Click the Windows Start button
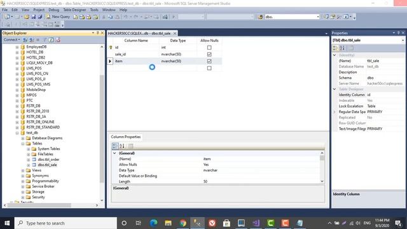 (x=7, y=223)
